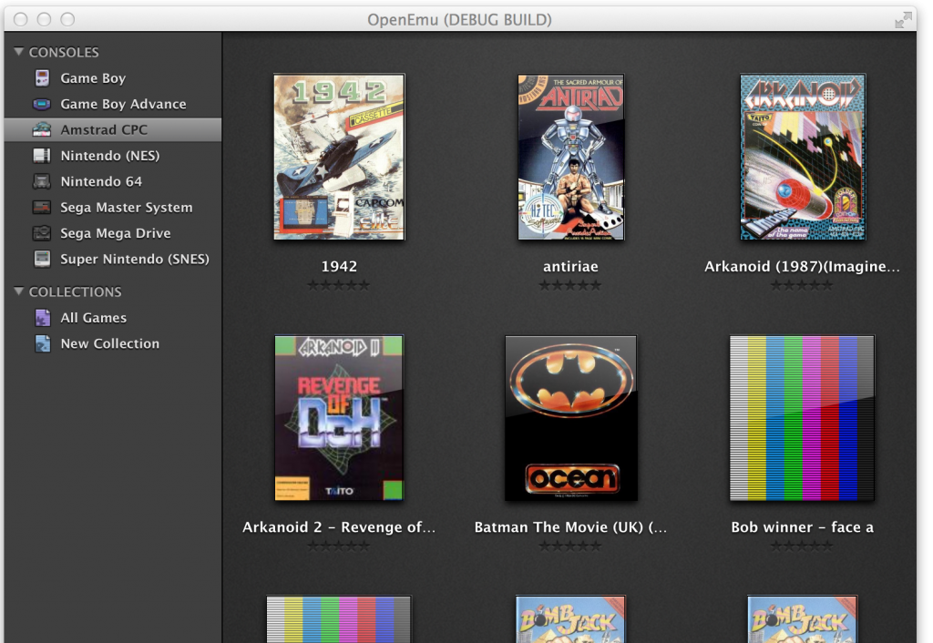Image resolution: width=933 pixels, height=643 pixels.
Task: Collapse the CONSOLES section triangle
Action: (x=19, y=52)
